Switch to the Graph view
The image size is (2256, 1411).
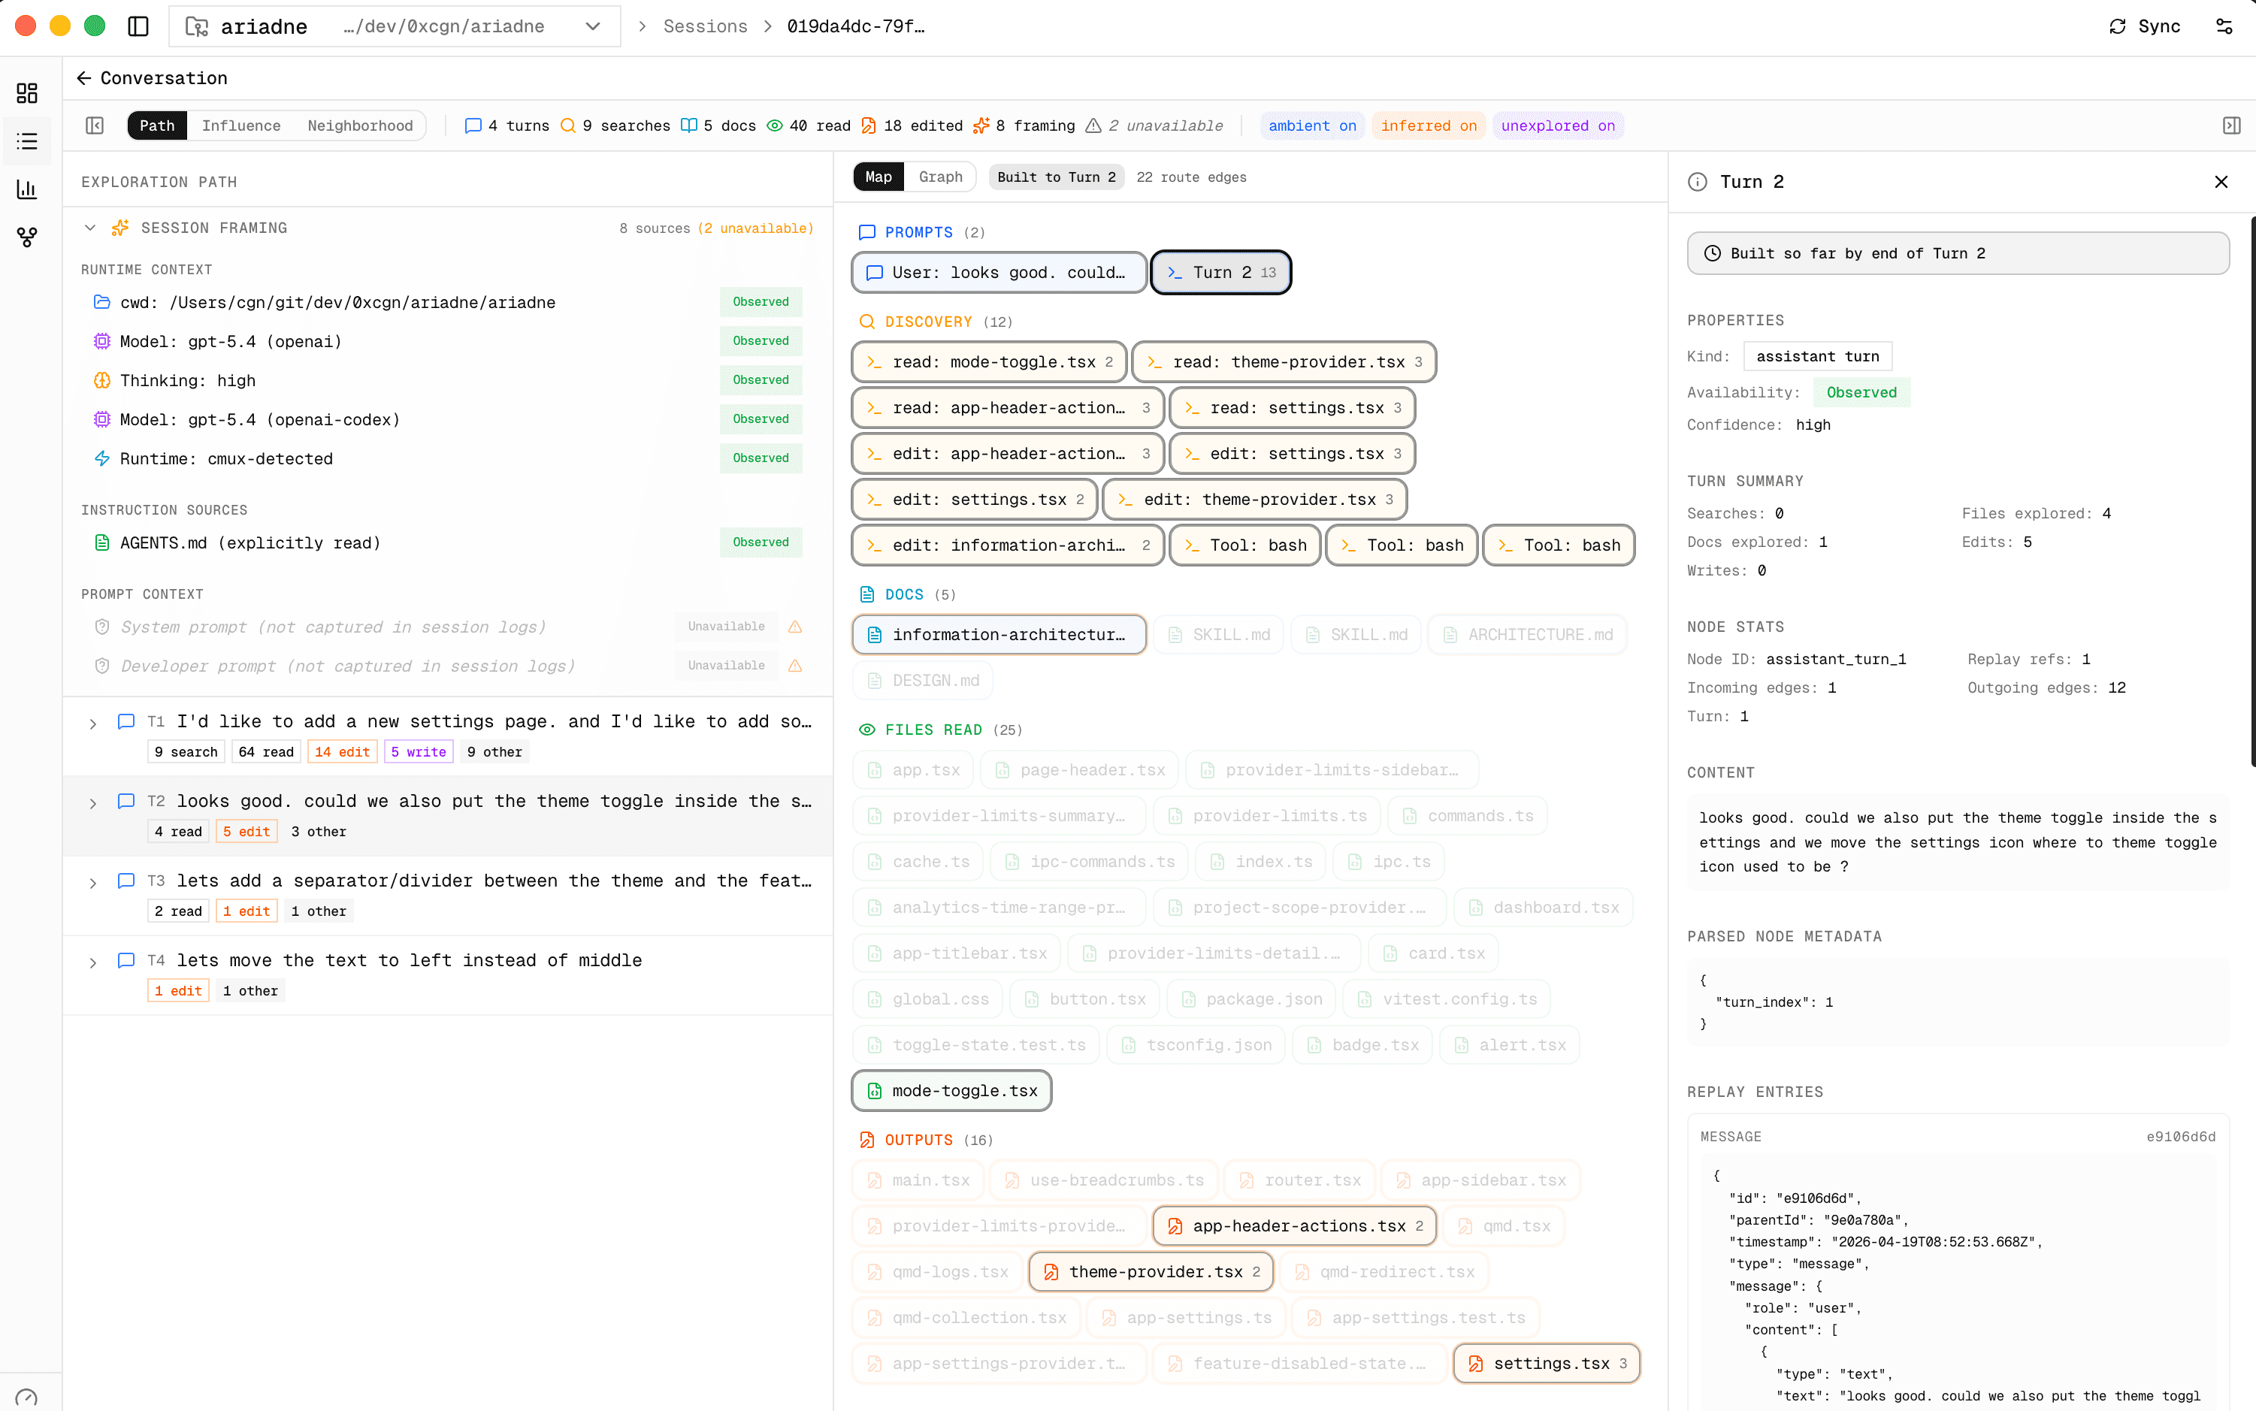940,177
